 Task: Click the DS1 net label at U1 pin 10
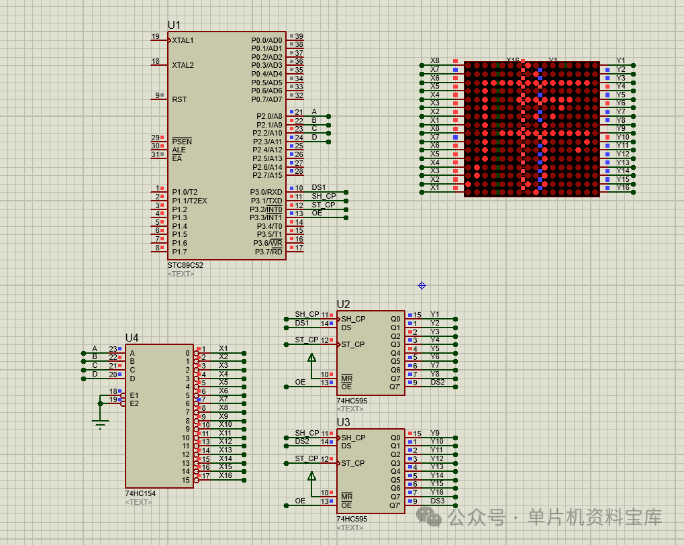(x=318, y=188)
